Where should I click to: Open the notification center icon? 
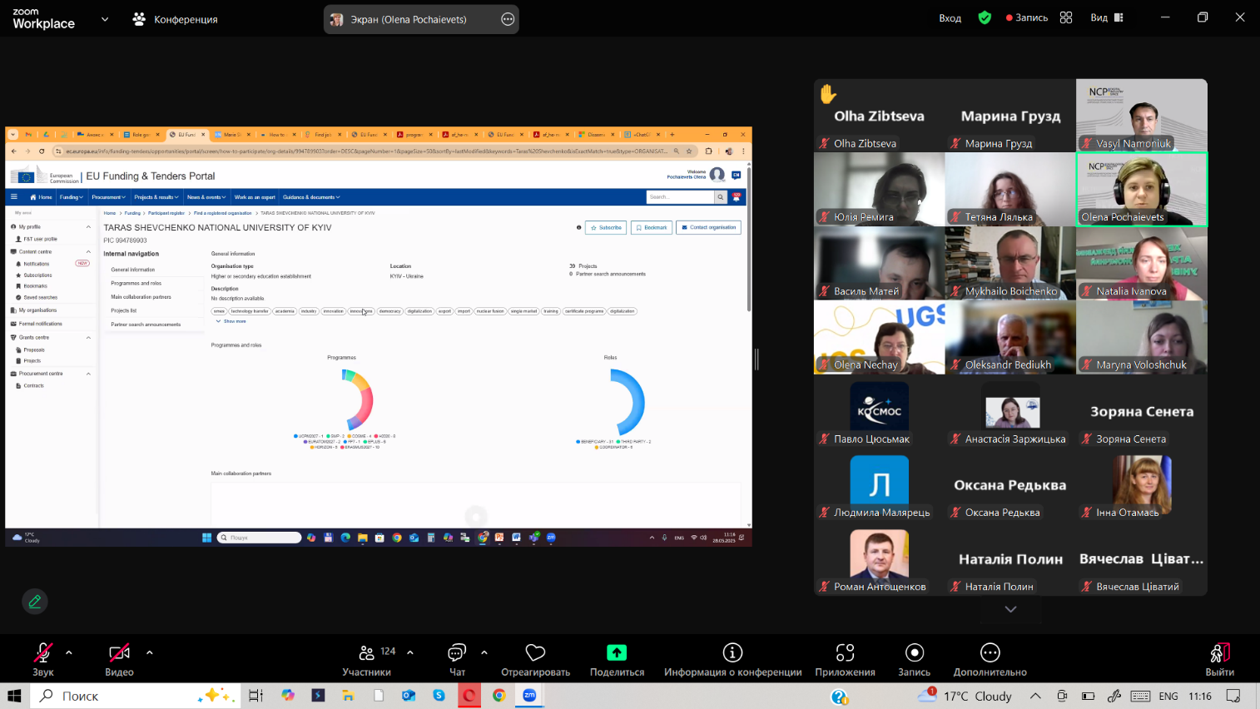point(1233,696)
